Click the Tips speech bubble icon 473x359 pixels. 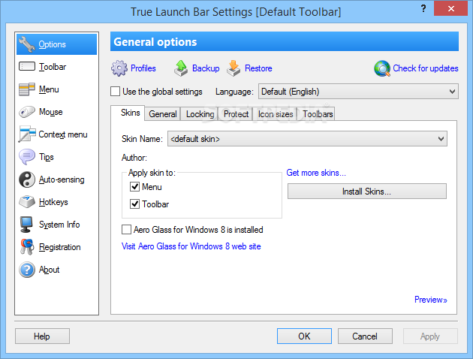(27, 157)
